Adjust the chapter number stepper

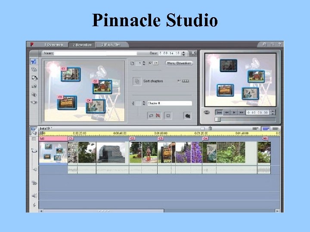point(144,103)
